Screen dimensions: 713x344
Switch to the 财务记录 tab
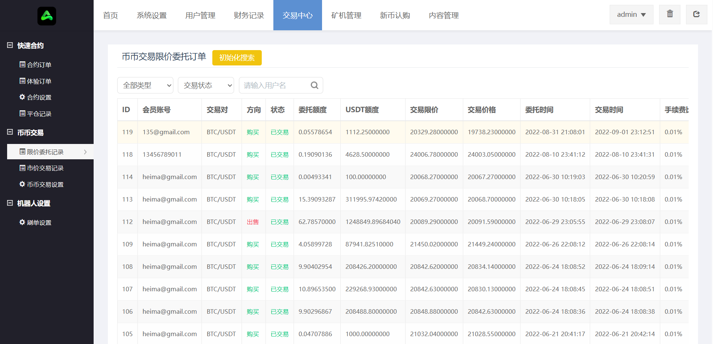point(249,15)
